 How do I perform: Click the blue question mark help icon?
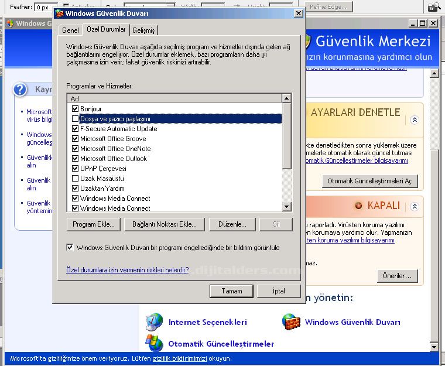click(x=20, y=90)
